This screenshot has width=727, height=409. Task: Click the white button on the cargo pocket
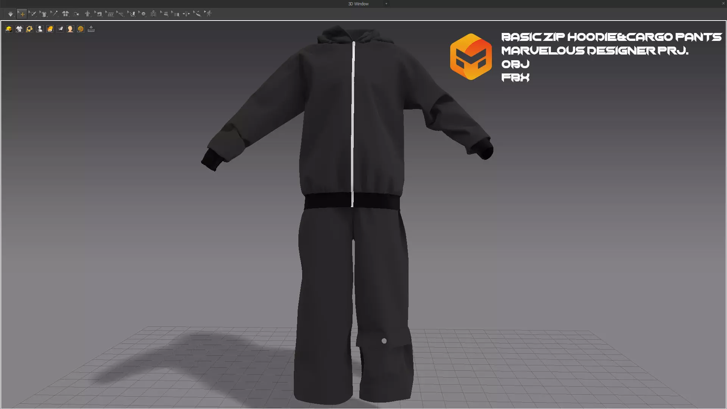384,341
